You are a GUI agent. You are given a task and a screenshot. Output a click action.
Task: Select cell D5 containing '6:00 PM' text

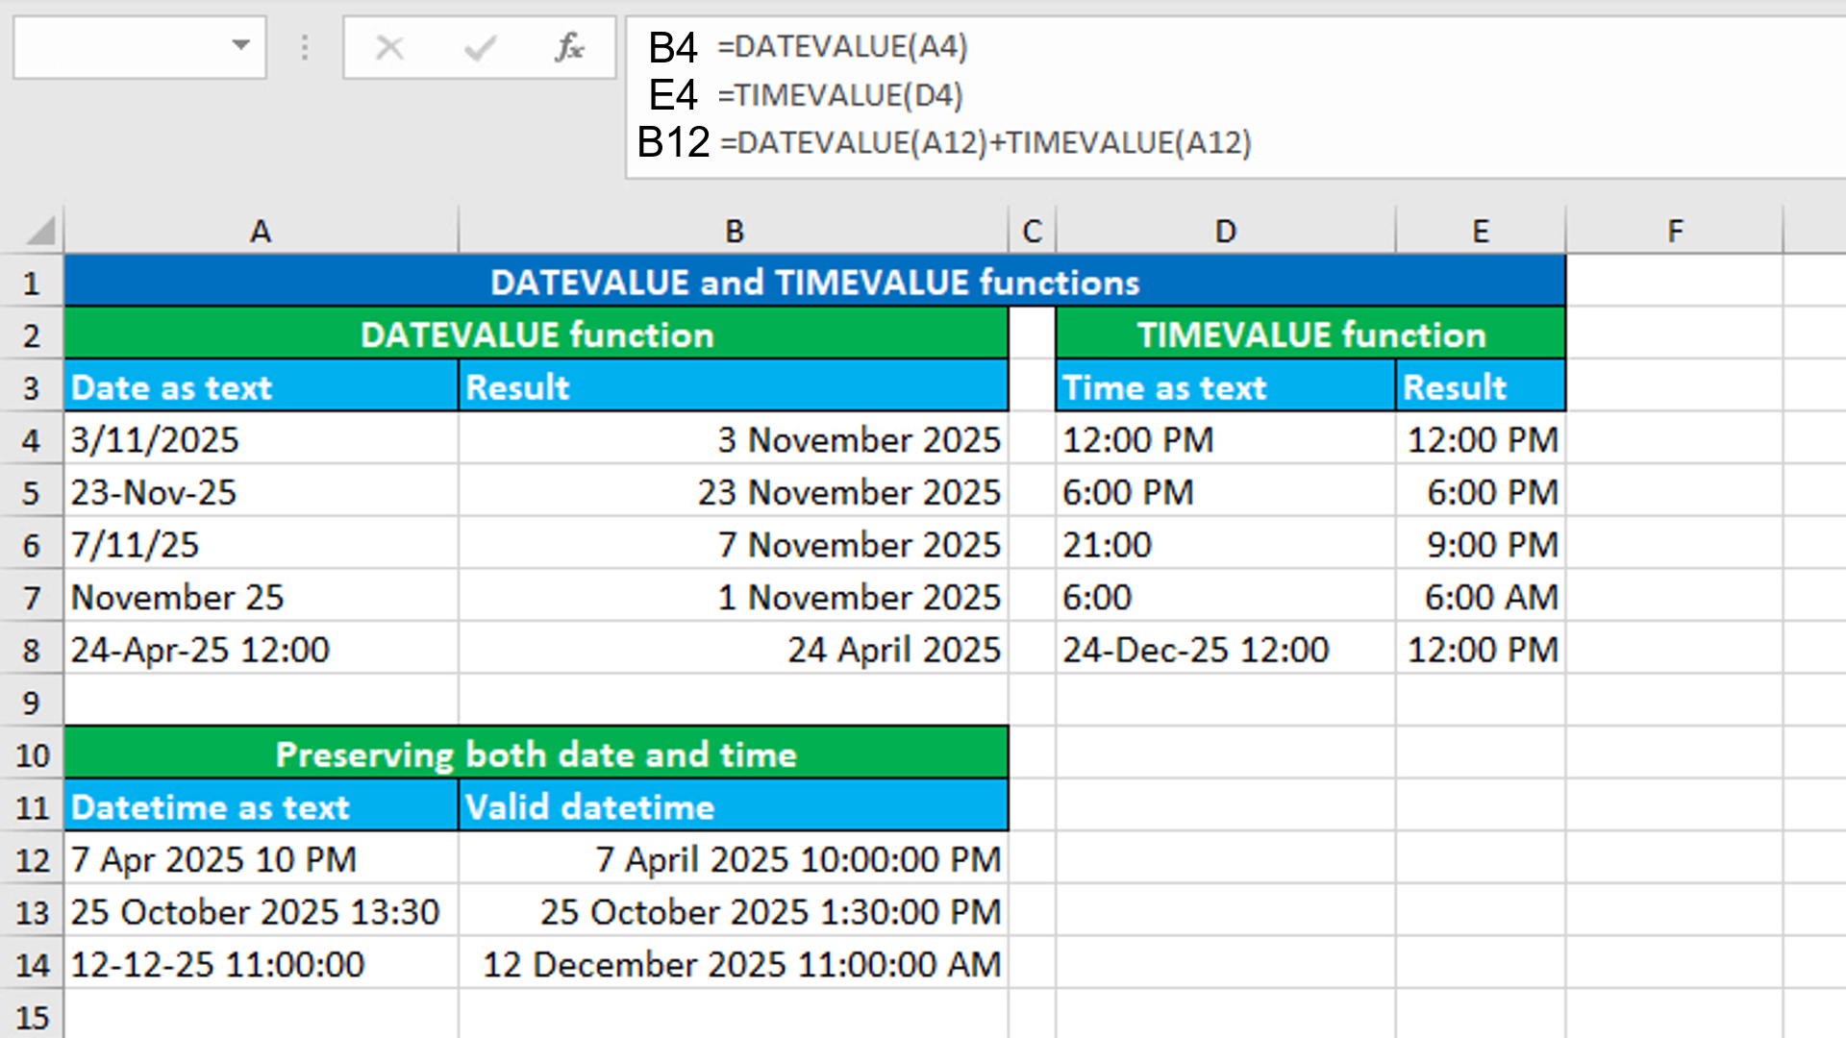pos(1226,492)
